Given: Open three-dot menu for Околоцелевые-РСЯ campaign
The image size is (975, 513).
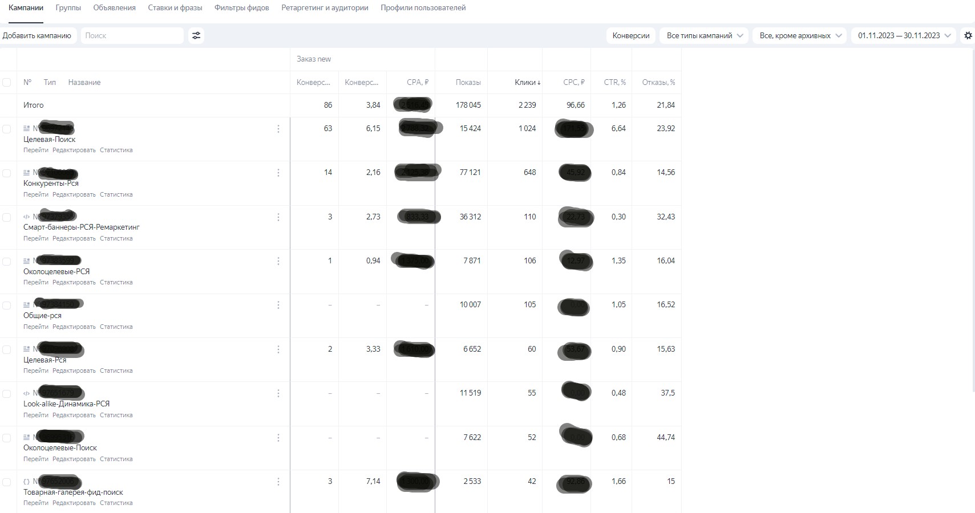Looking at the screenshot, I should tap(278, 261).
